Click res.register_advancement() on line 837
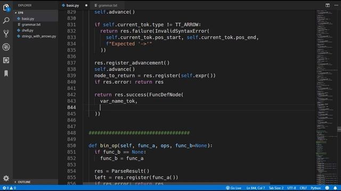Screen dimensions: 341x191 (x=132, y=63)
